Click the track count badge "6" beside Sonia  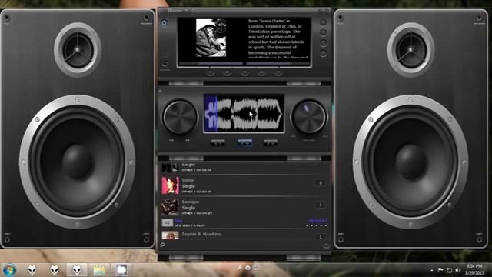[x=321, y=183]
